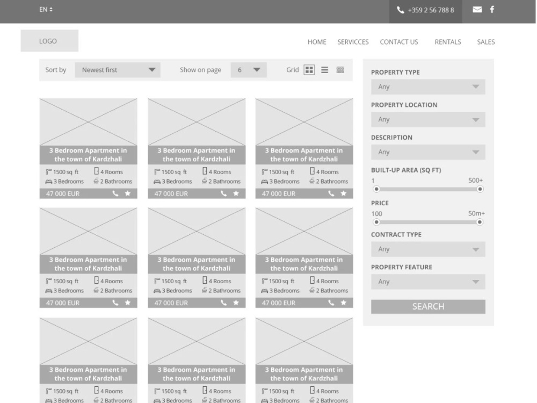Star the second-row middle listing card
The height and width of the screenshot is (403, 537).
pos(236,303)
